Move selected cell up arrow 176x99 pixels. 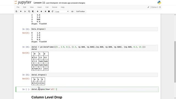tap(37, 12)
